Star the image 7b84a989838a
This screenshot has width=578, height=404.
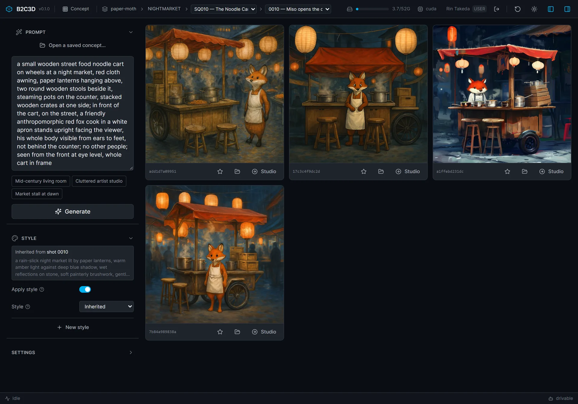pos(220,332)
